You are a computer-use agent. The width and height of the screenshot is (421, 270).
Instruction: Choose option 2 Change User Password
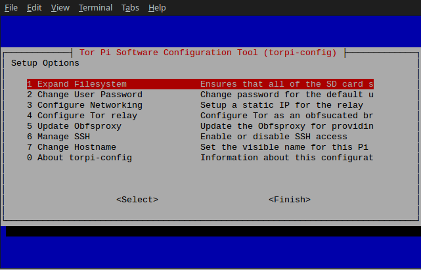(200, 95)
